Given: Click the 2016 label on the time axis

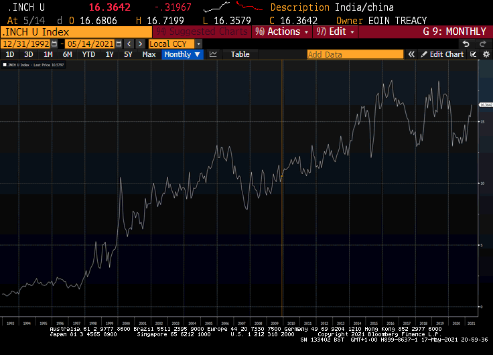Looking at the screenshot, I should coord(391,324).
